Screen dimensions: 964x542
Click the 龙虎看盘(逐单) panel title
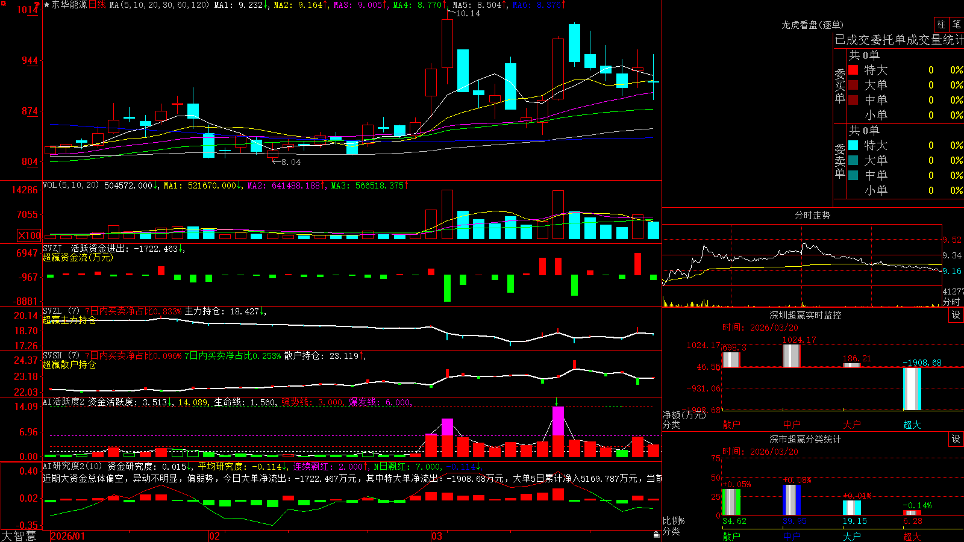click(x=812, y=25)
